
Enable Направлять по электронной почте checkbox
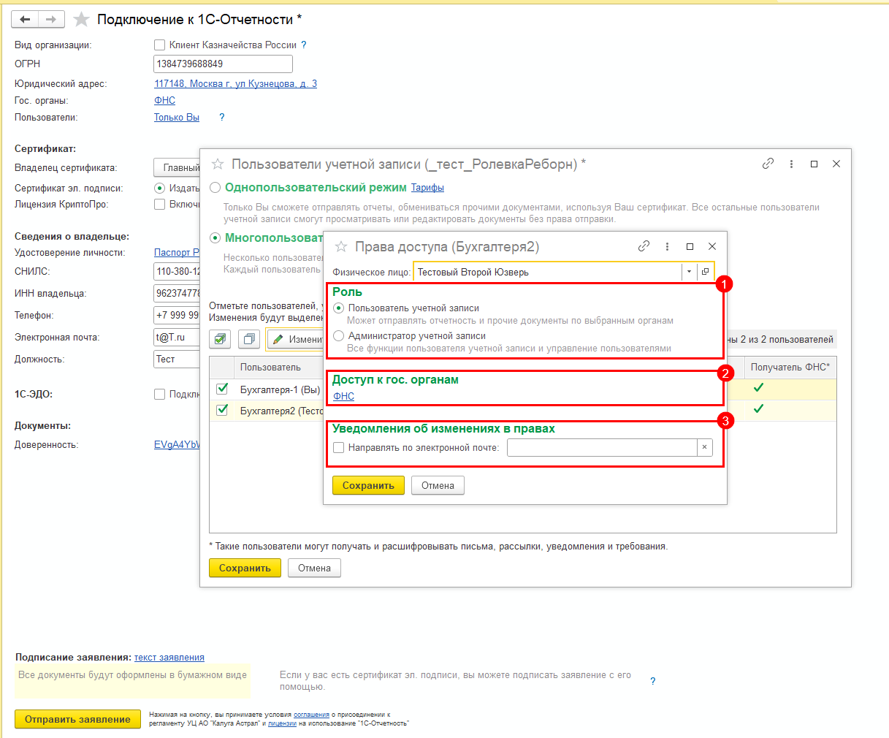click(x=339, y=448)
